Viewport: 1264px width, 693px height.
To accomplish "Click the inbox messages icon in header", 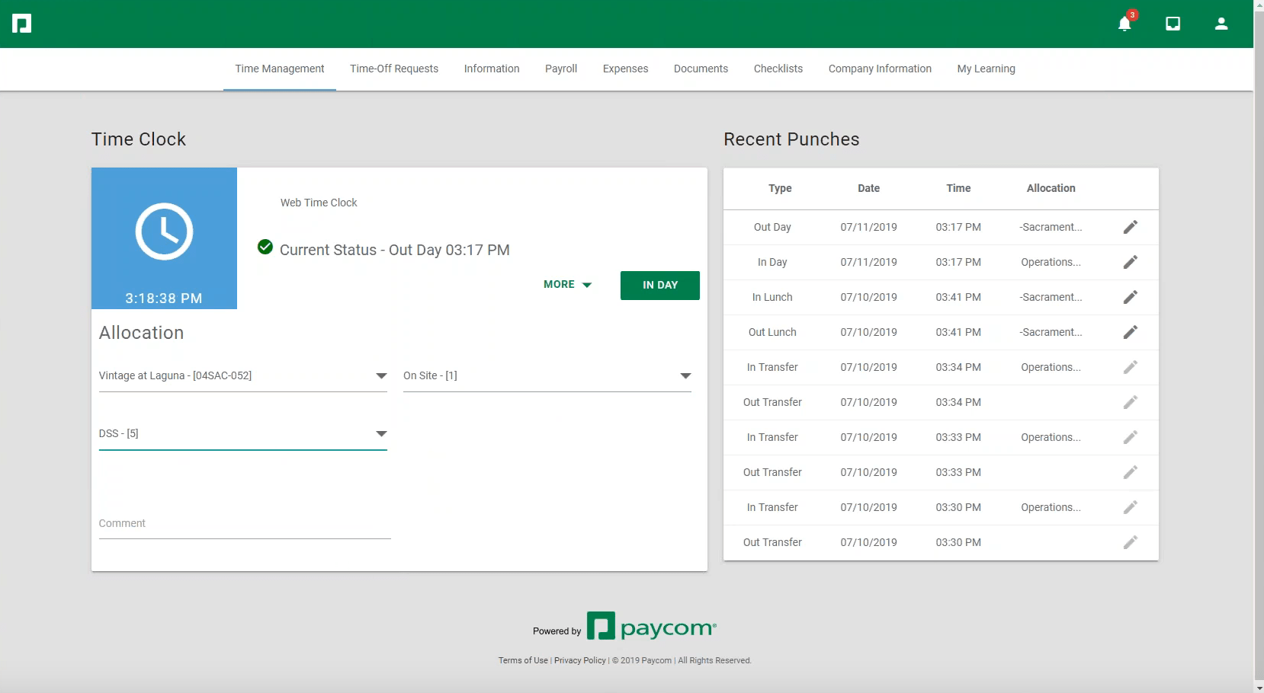I will tap(1173, 24).
